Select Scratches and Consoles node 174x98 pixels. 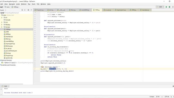[8, 65]
